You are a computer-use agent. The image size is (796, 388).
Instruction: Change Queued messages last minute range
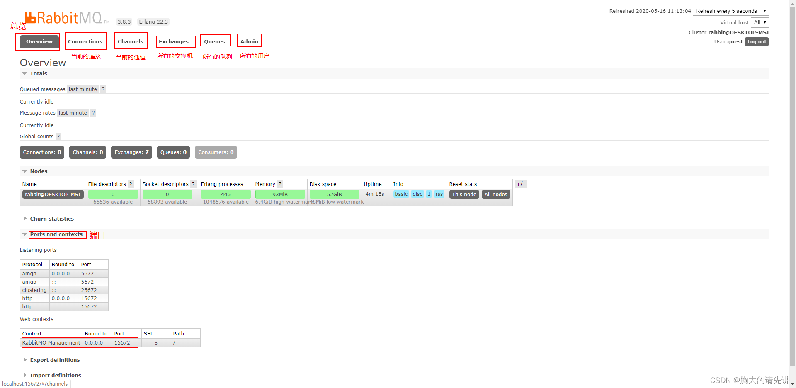[x=83, y=89]
